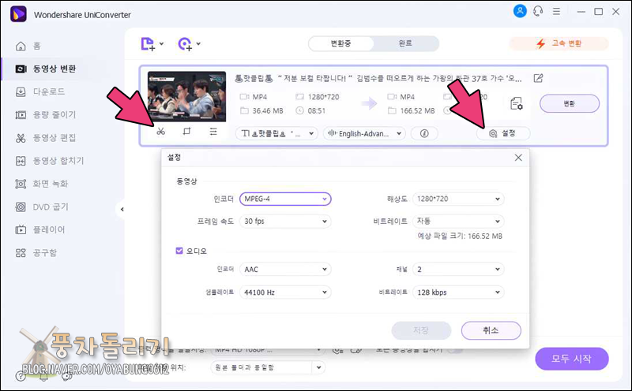Open the hamburger main menu
The width and height of the screenshot is (632, 391).
pos(556,11)
